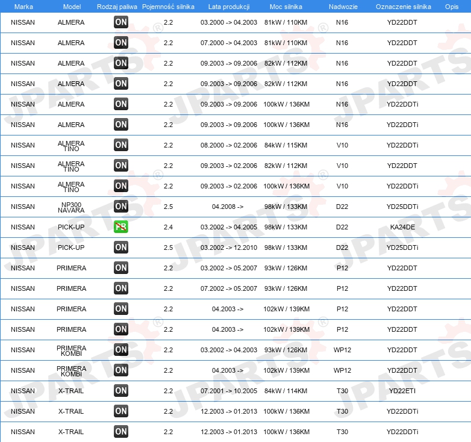
Task: Select the ON fuel icon in Almera Tino 82kW row
Action: pos(121,165)
